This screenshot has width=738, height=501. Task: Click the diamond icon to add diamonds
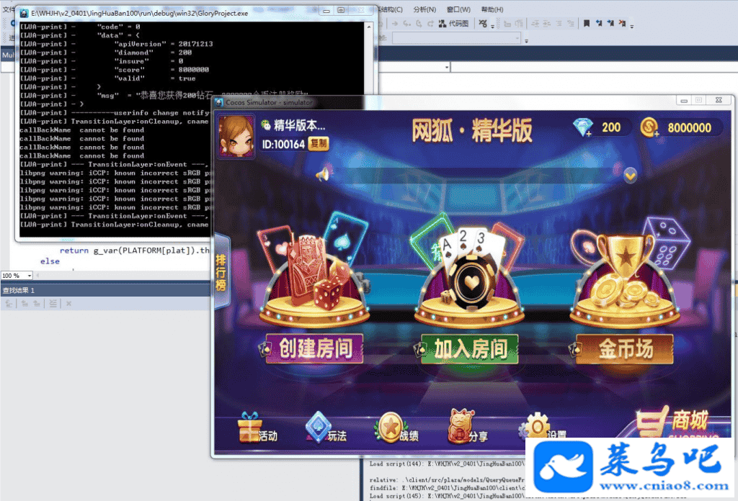pos(582,128)
